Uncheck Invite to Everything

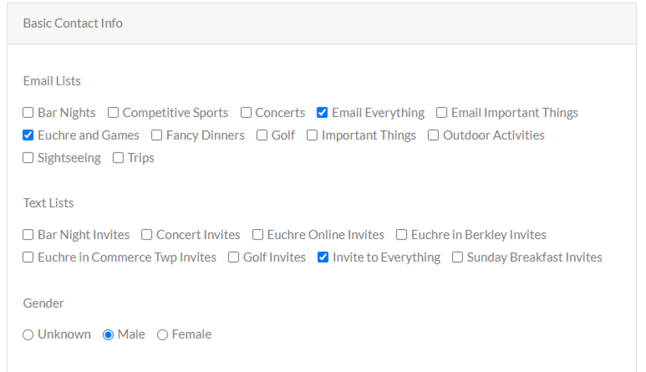[322, 257]
